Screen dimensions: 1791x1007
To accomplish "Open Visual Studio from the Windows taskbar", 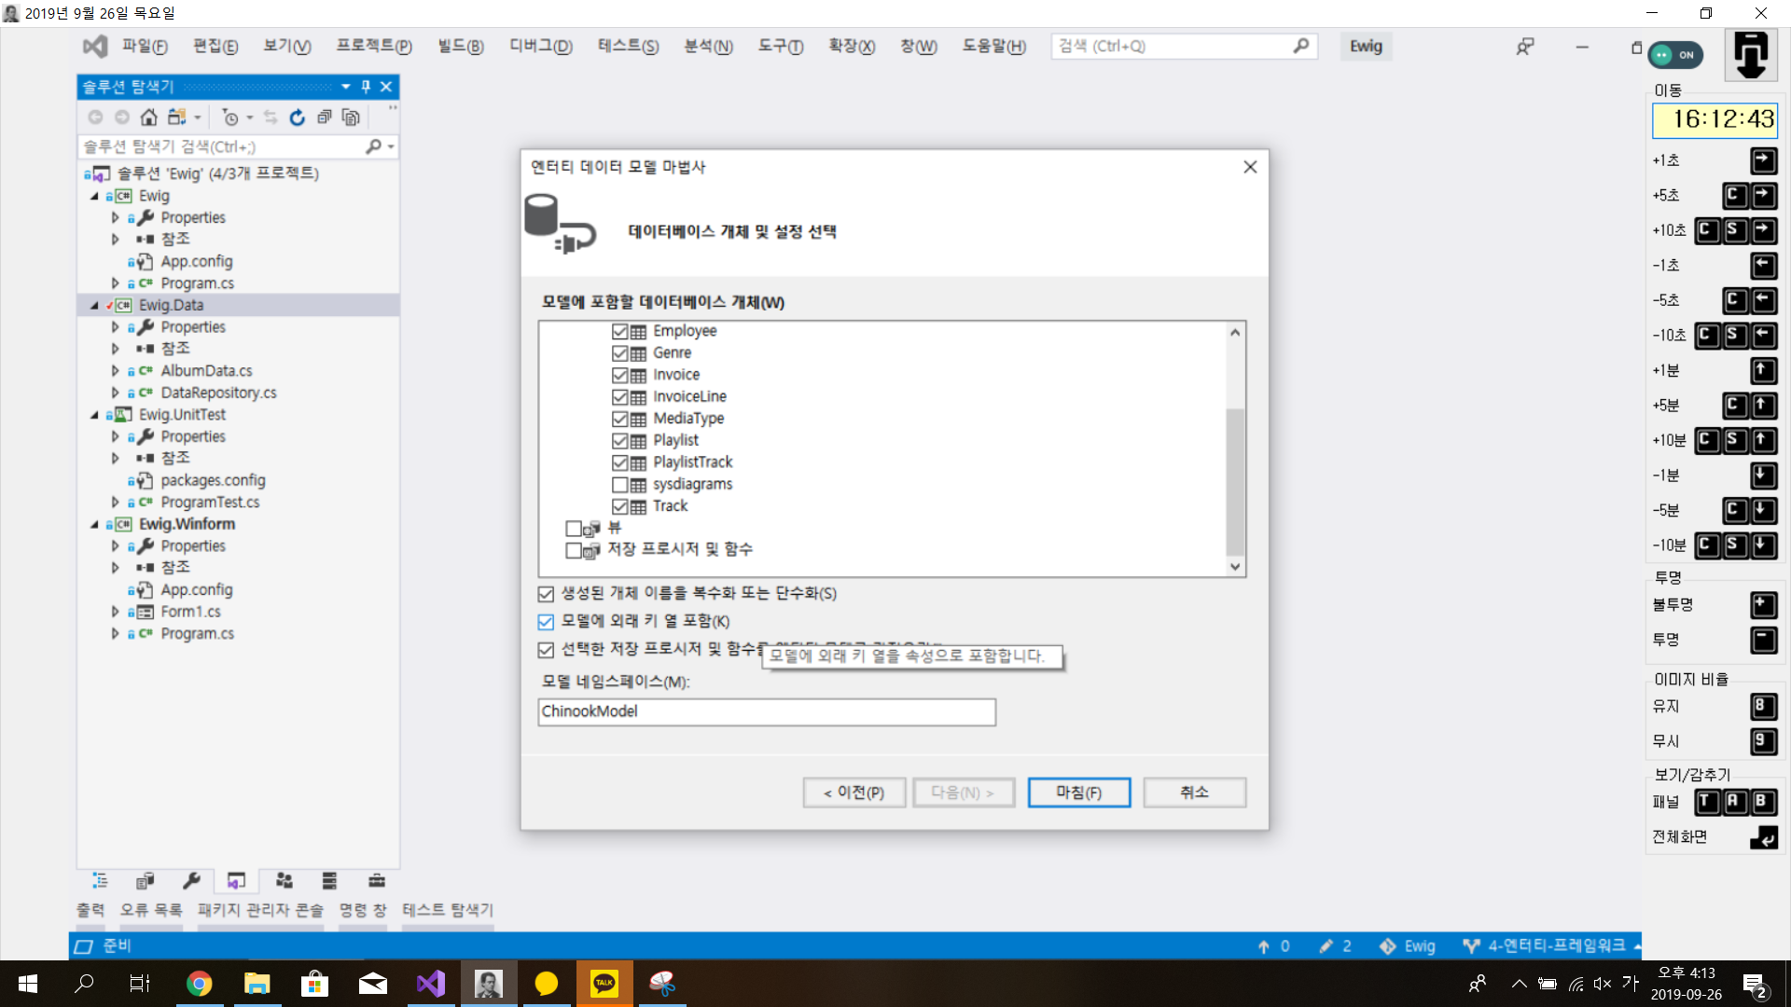I will tap(431, 983).
